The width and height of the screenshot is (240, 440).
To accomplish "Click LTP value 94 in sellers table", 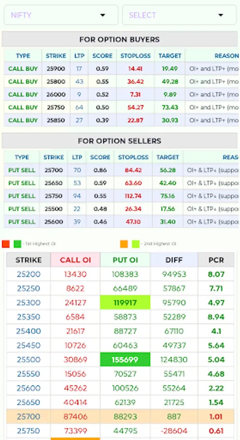I will coord(77,196).
